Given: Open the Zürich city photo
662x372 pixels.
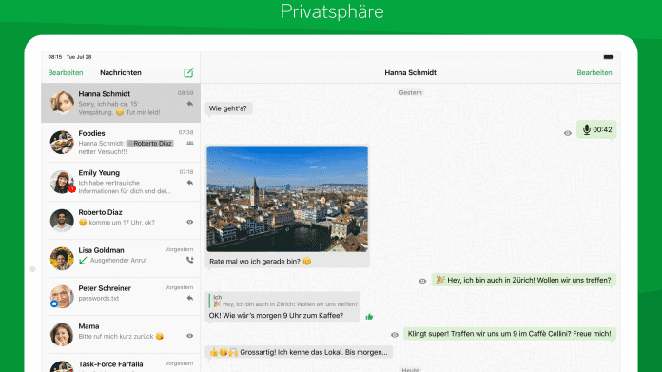Looking at the screenshot, I should [x=287, y=199].
